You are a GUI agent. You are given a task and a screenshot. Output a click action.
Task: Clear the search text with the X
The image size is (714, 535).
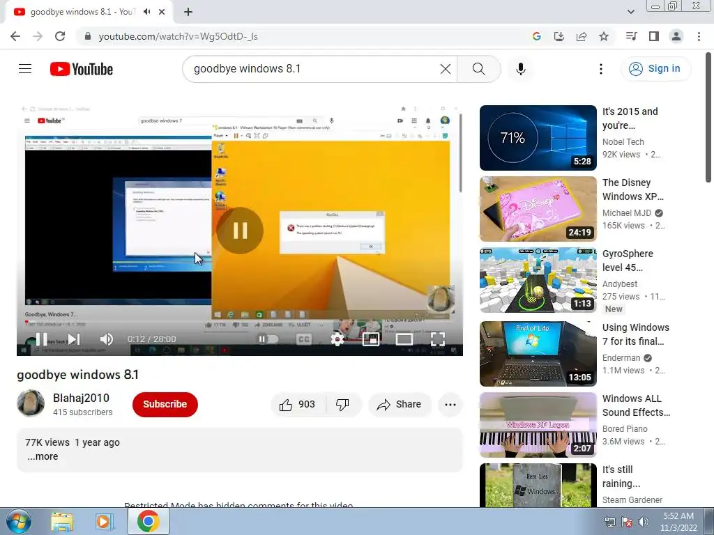(446, 69)
